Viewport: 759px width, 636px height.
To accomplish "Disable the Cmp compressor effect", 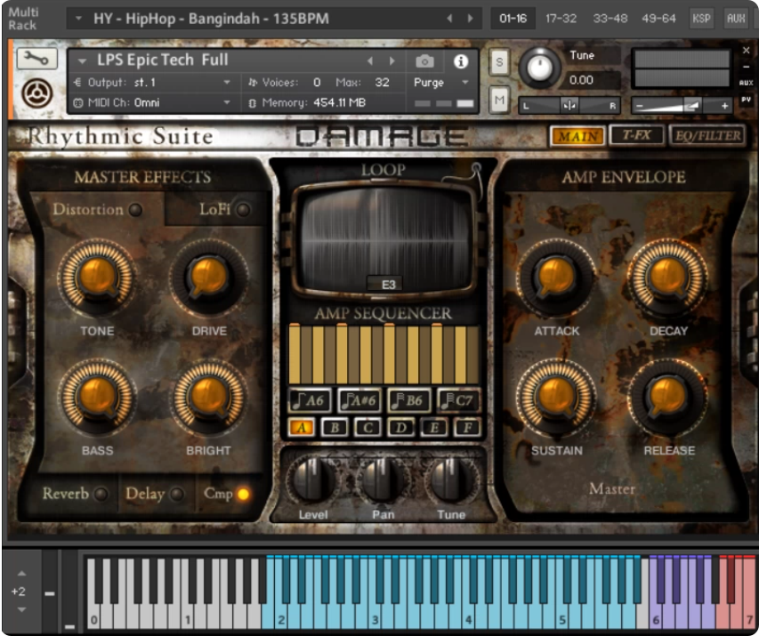I will click(243, 495).
